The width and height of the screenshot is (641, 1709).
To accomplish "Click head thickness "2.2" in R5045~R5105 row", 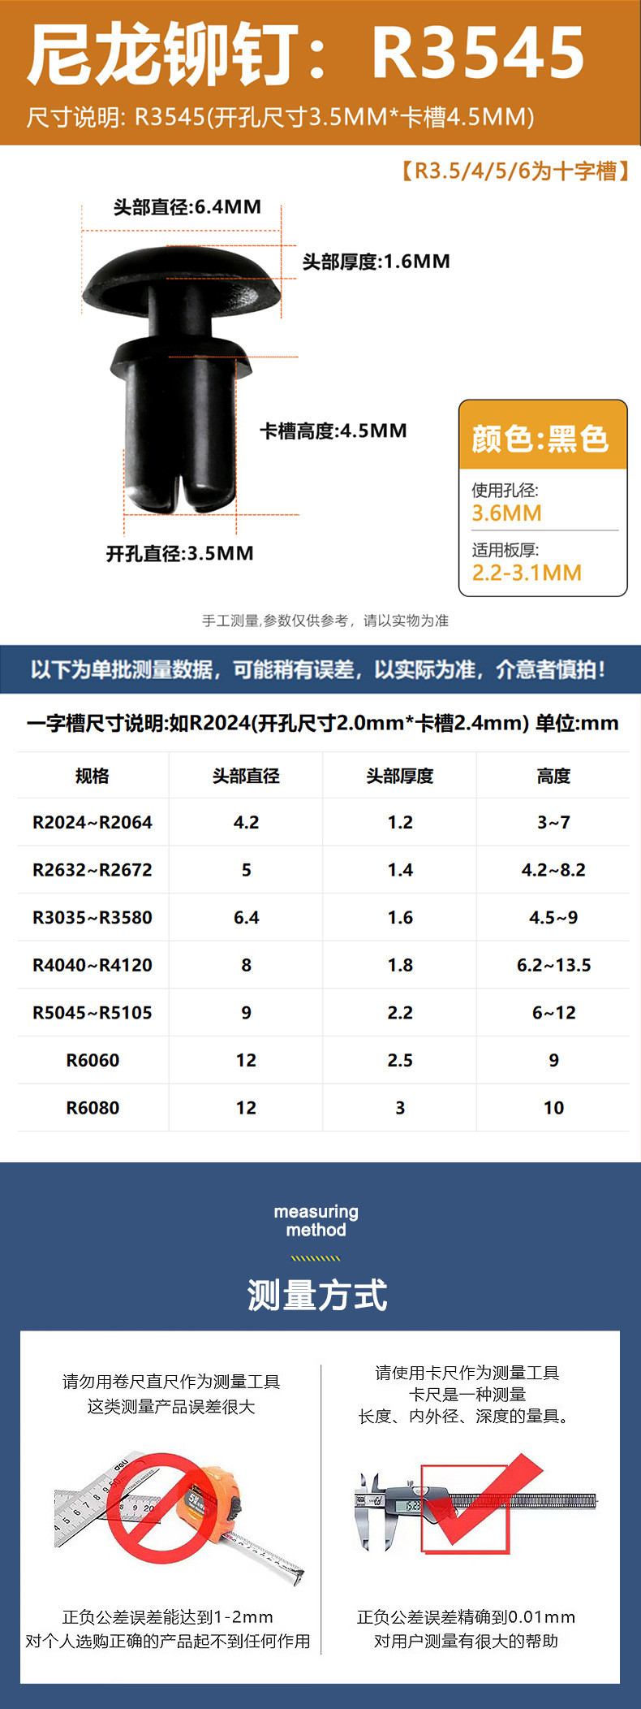I will (x=400, y=1013).
